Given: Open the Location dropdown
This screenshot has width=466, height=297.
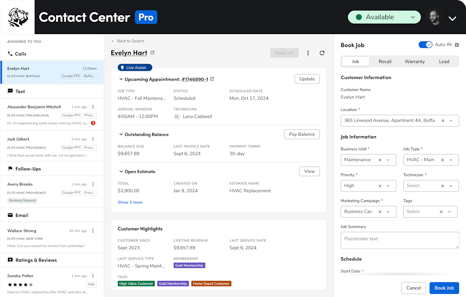Looking at the screenshot, I should pos(451,121).
